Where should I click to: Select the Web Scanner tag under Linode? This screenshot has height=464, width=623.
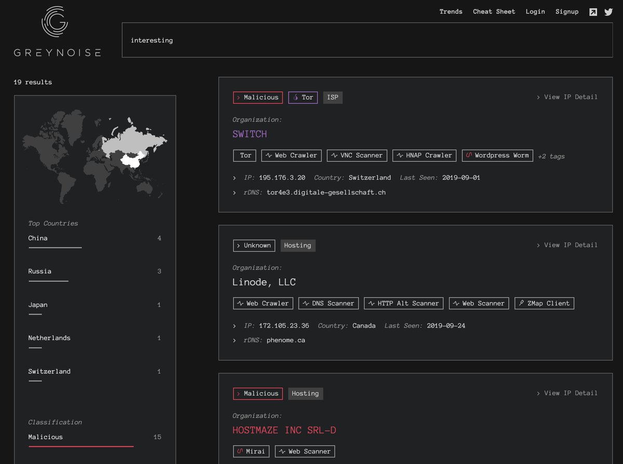[x=479, y=303]
